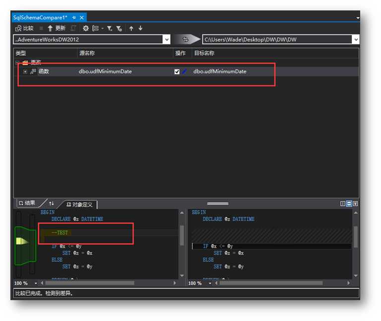Click the 更新 (Update) toolbar button
The image size is (381, 321).
(x=57, y=28)
